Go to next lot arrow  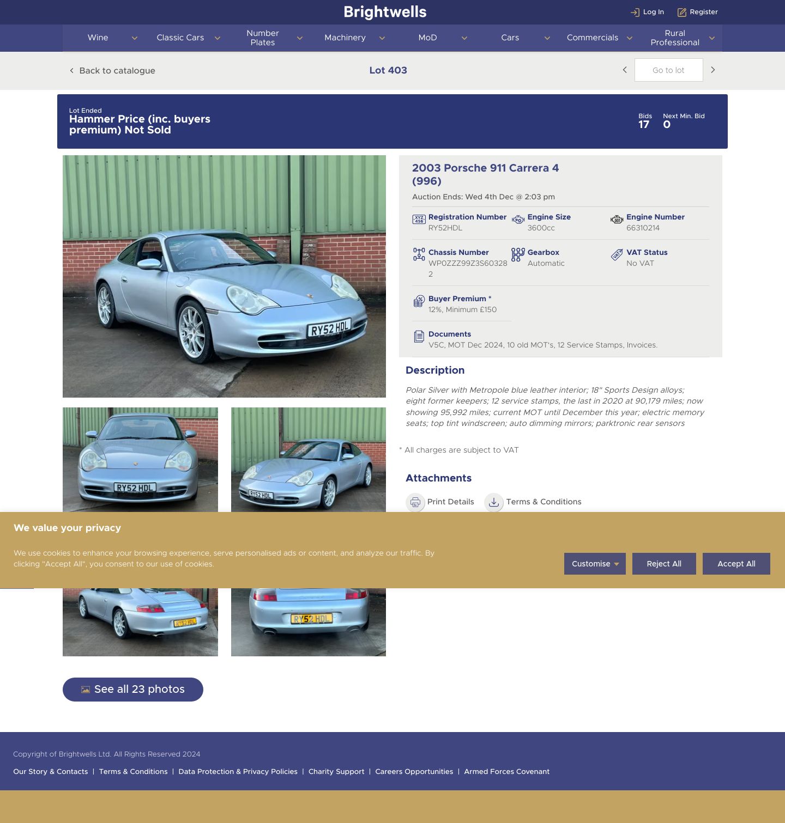click(712, 70)
